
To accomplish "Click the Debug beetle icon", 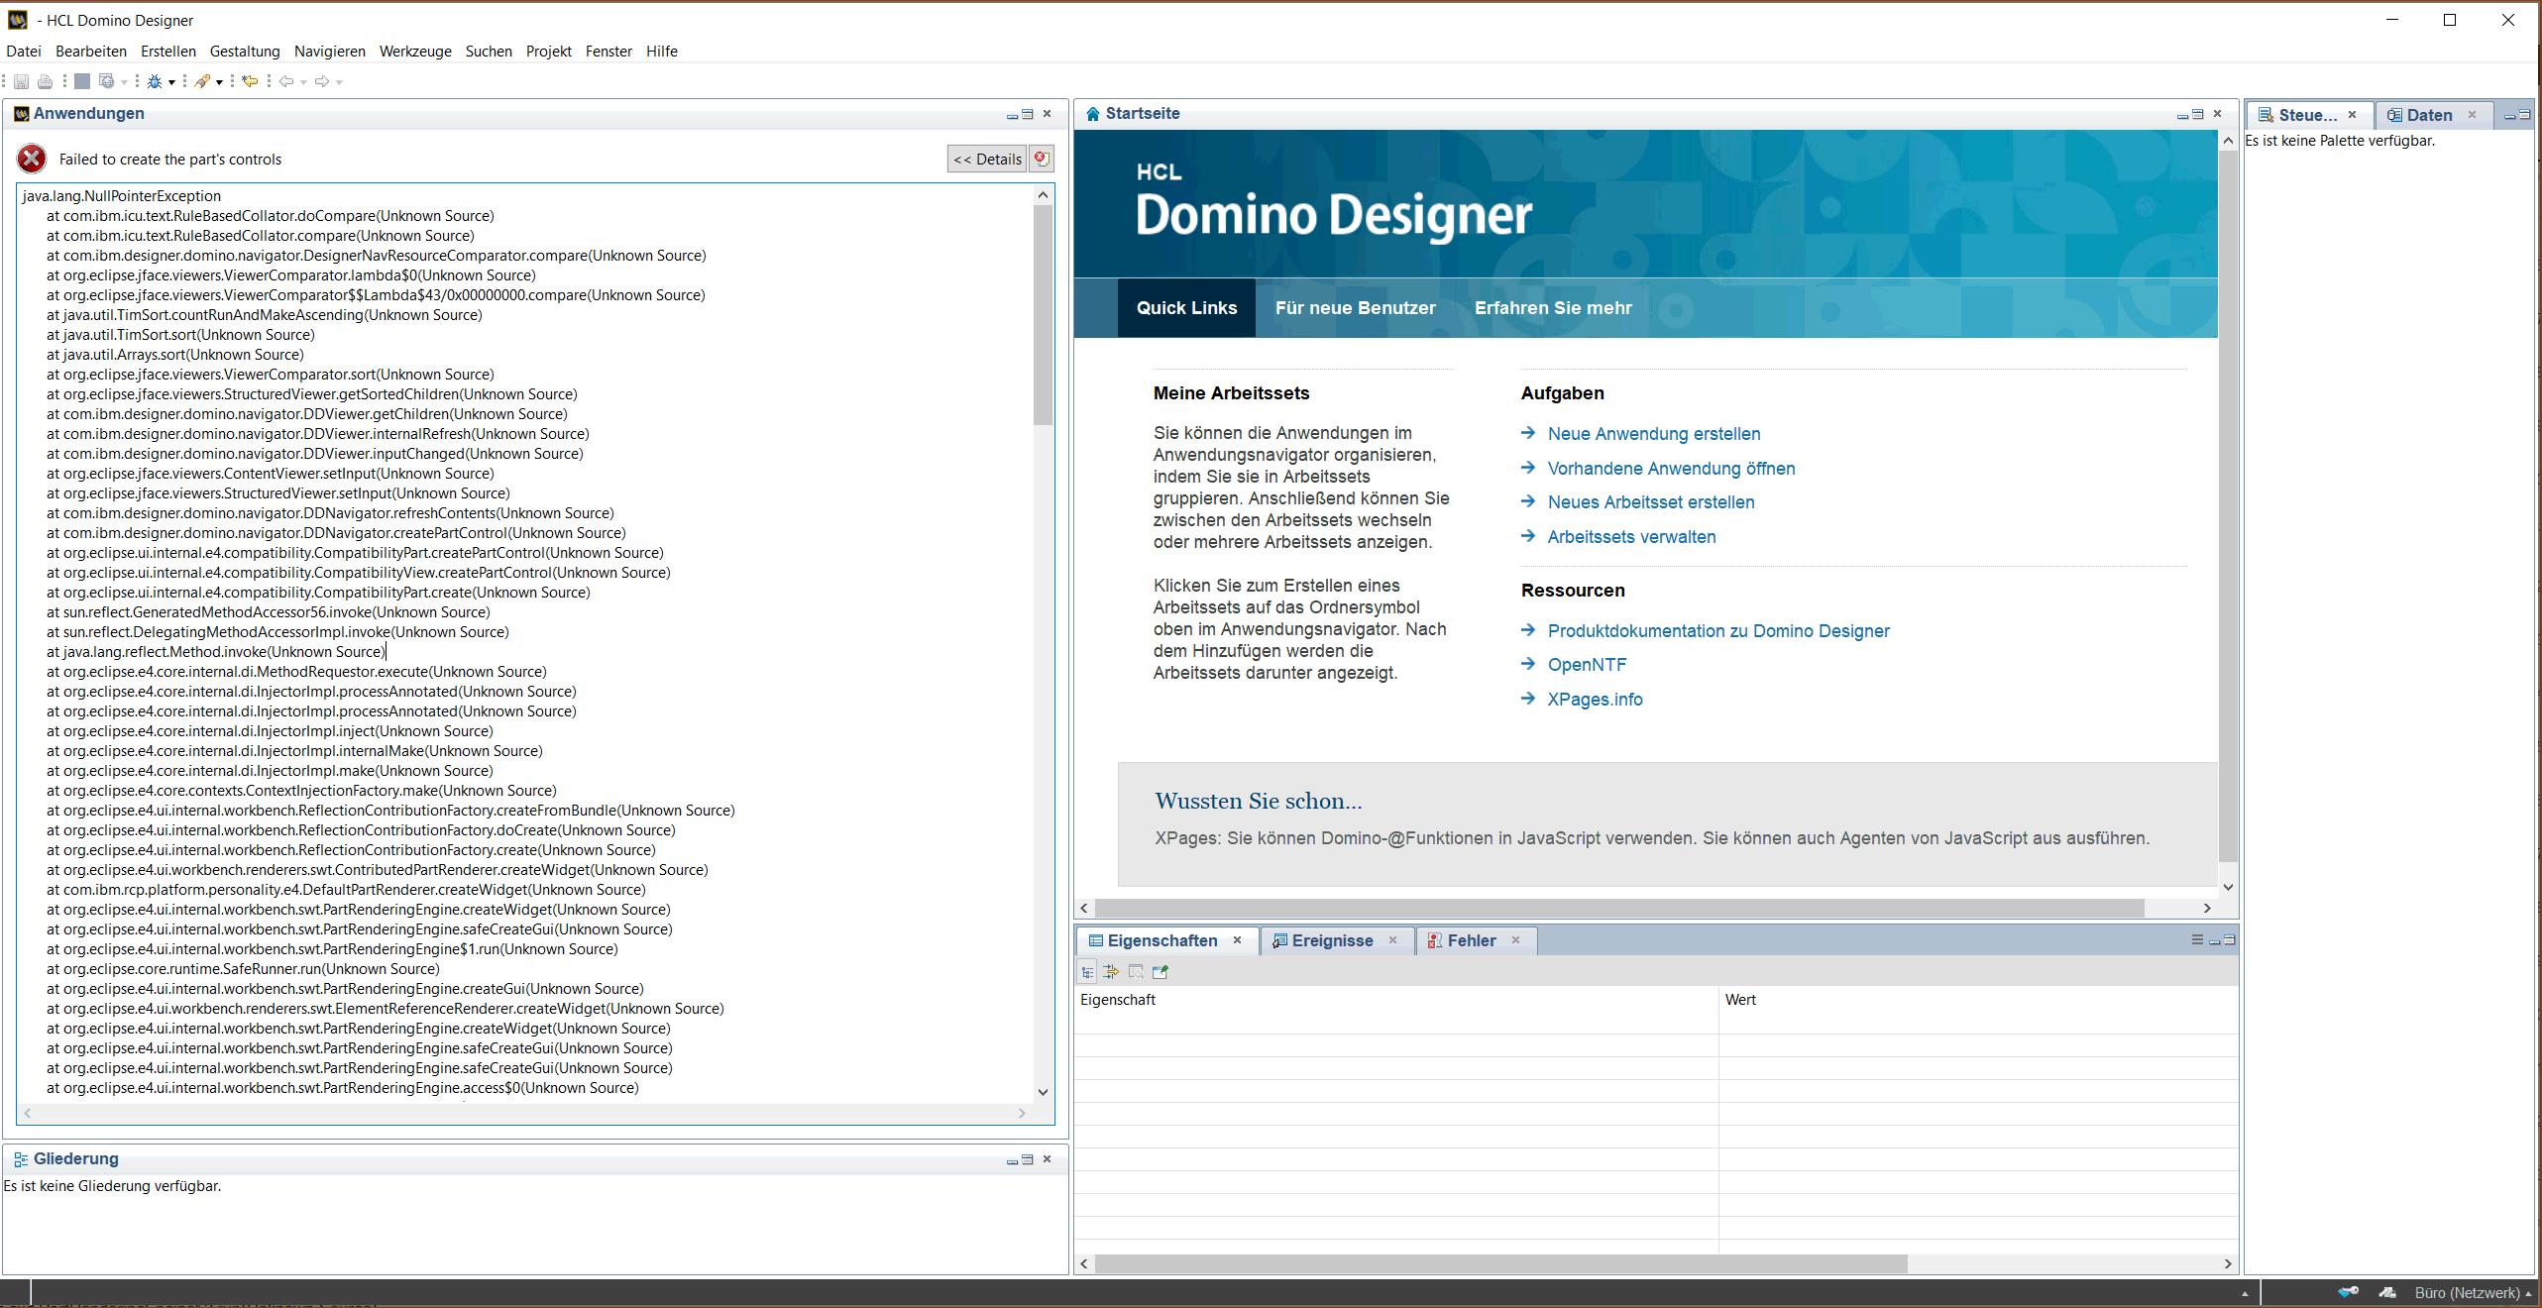I will point(155,81).
